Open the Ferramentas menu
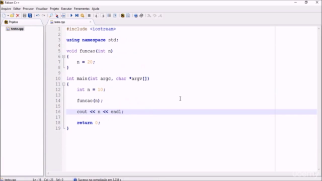This screenshot has height=181, width=322. click(x=82, y=9)
